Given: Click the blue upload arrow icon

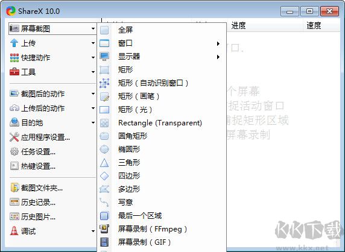Looking at the screenshot, I should coord(14,43).
